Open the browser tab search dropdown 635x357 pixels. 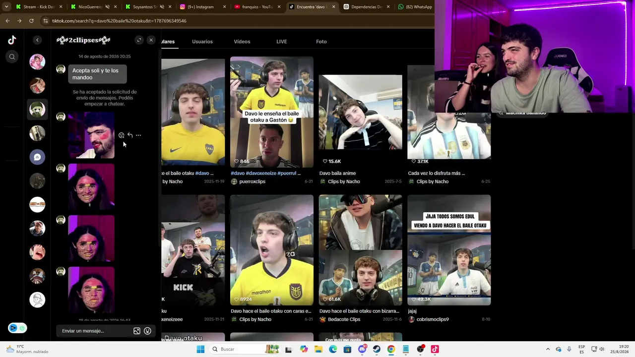point(6,7)
